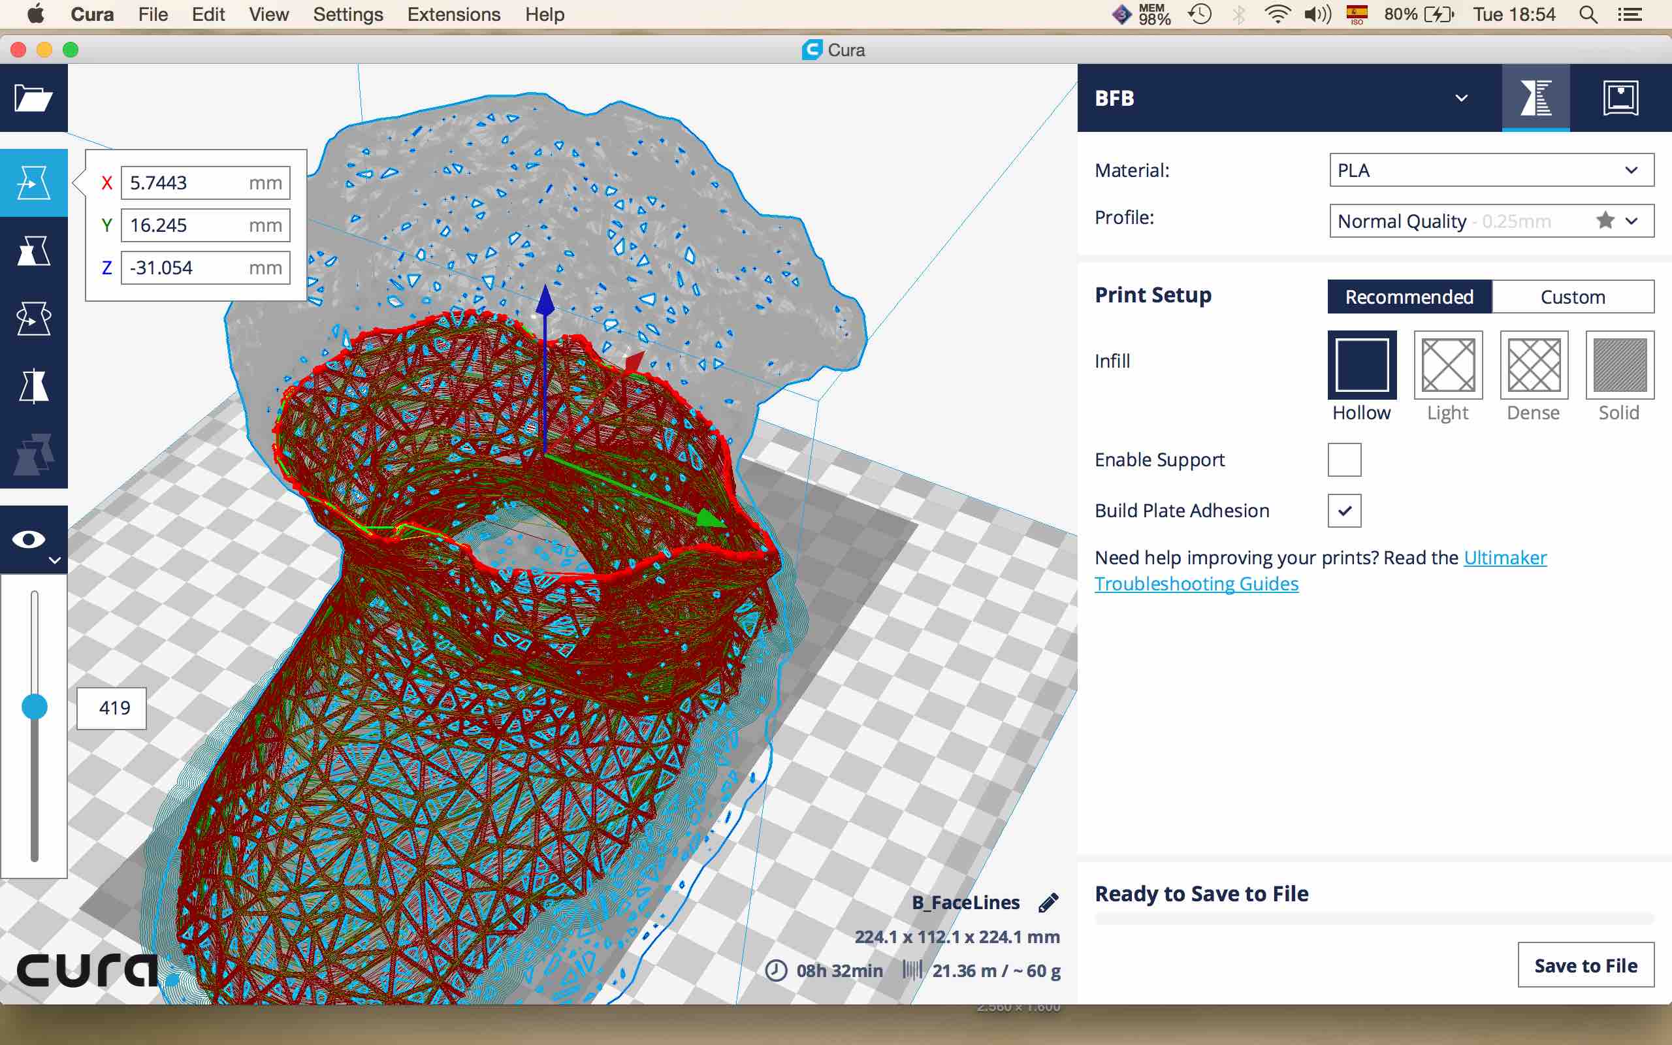Image resolution: width=1672 pixels, height=1045 pixels.
Task: Open the View menu
Action: [269, 14]
